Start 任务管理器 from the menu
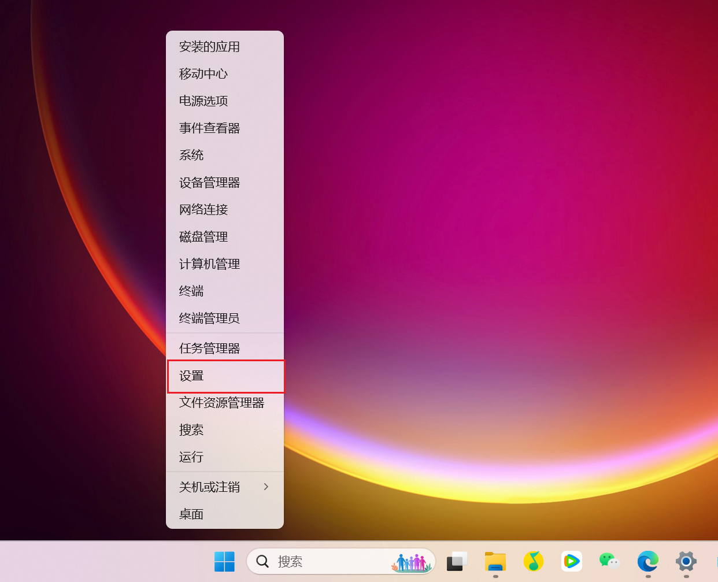The height and width of the screenshot is (582, 718). pos(225,349)
